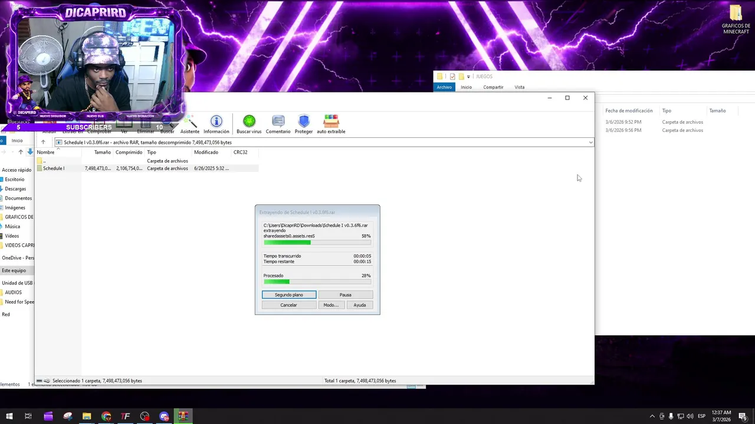Click the Ayuda button
755x424 pixels.
pos(360,305)
